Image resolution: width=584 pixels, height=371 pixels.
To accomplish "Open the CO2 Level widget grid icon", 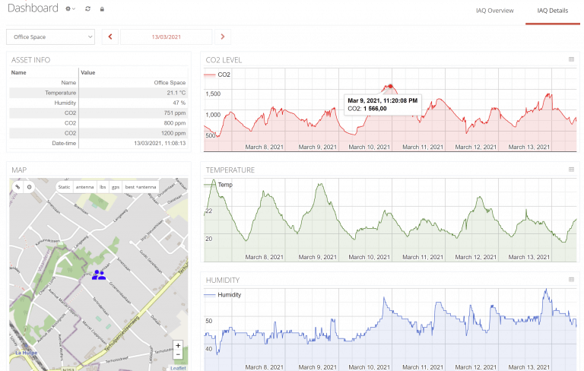I will (x=571, y=59).
